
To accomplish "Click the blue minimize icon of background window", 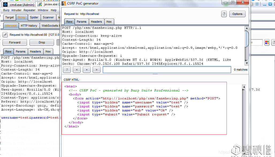I will tap(265, 4).
